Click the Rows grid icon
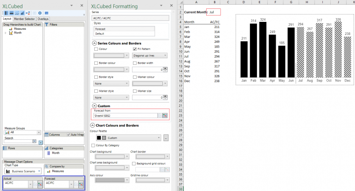Viewport: 355px width, 191px height. tap(5, 148)
